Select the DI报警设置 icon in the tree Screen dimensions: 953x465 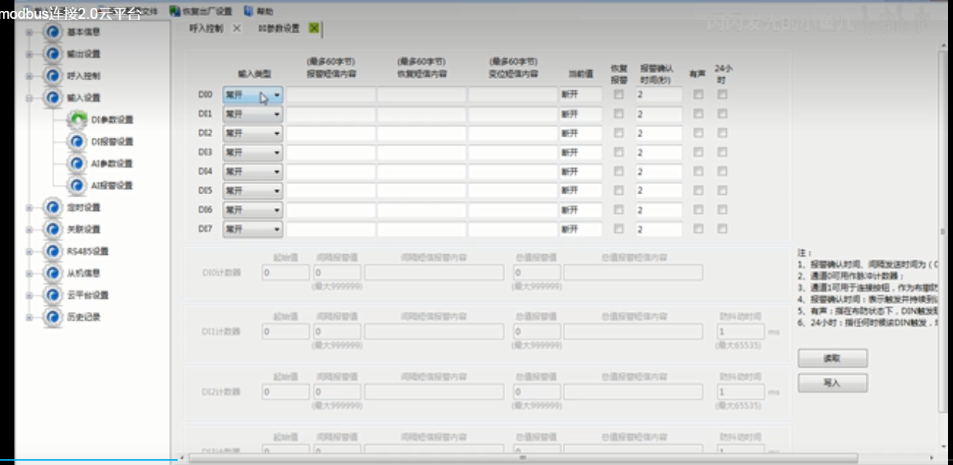77,142
